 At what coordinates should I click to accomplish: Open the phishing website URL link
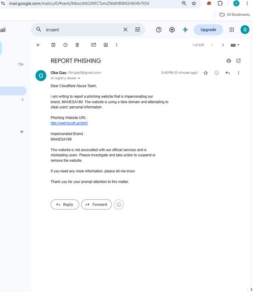point(69,123)
